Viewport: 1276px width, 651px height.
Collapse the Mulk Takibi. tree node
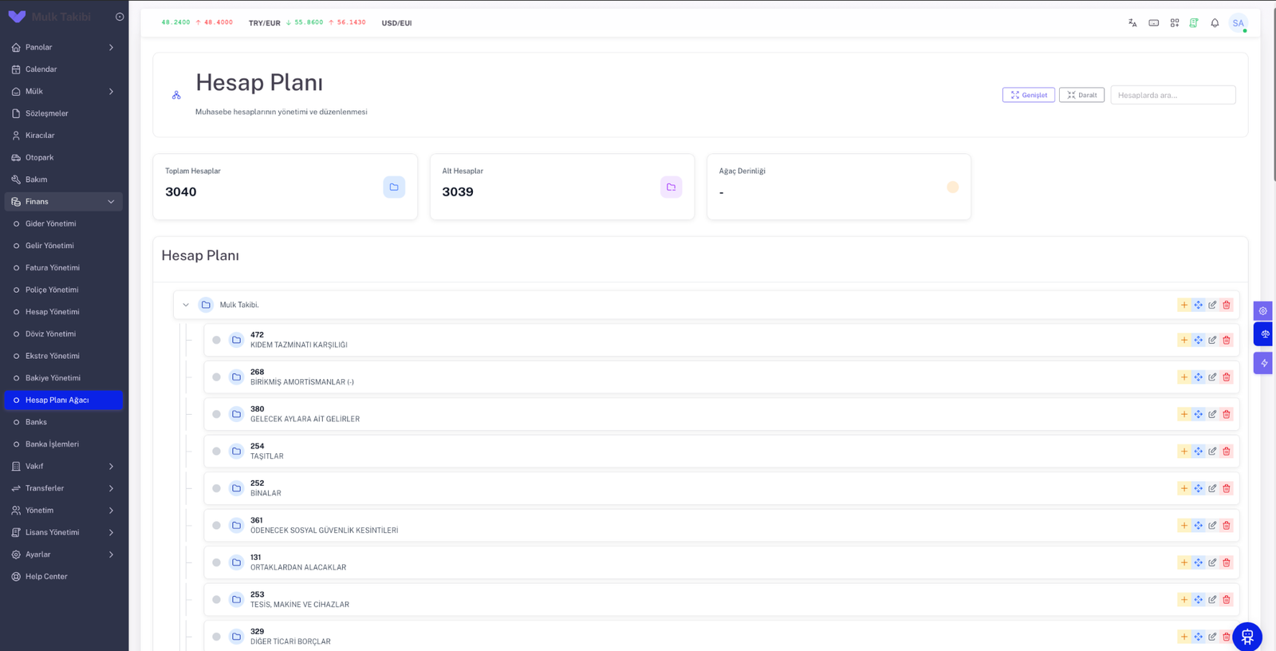click(186, 305)
